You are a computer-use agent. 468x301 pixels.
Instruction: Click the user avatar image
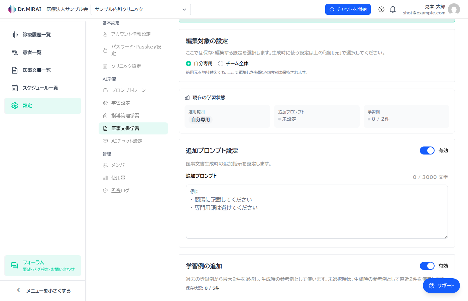[x=454, y=9]
